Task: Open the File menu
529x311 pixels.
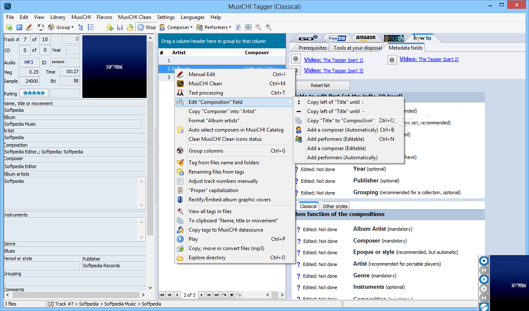Action: coord(10,17)
